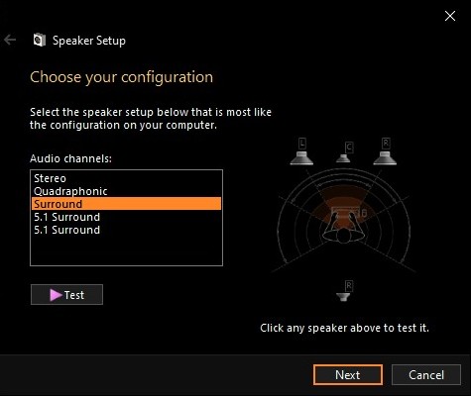Select the highlighted Surround entry
The image size is (471, 396).
pyautogui.click(x=126, y=204)
